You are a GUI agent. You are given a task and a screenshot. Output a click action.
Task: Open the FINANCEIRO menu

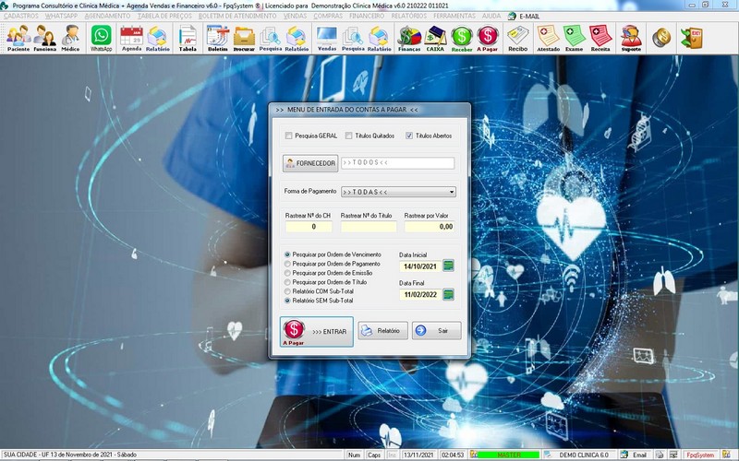tap(367, 17)
